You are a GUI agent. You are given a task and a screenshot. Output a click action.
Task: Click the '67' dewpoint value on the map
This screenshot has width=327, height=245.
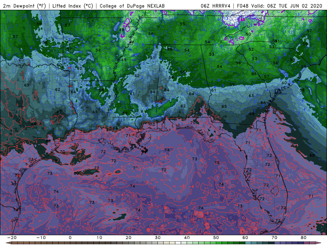[x=59, y=112]
